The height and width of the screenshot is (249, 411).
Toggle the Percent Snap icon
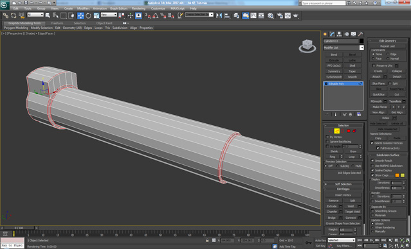coord(163,15)
